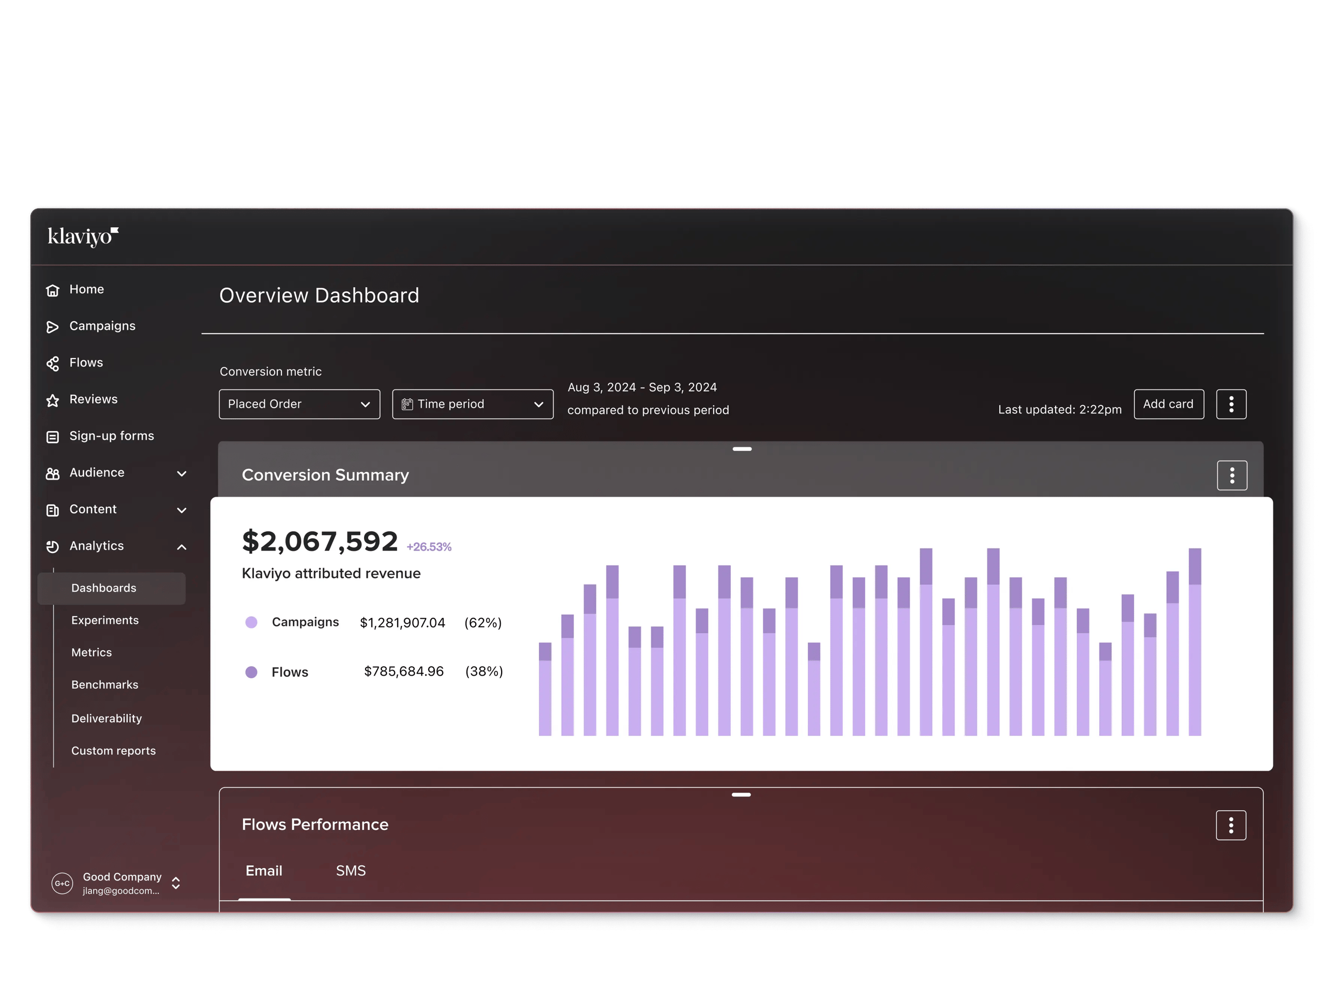
Task: Click the G+C account avatar
Action: 62,883
